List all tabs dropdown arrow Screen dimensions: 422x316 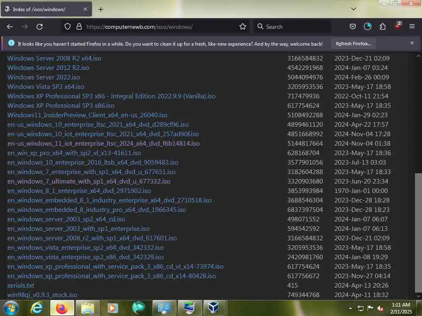tap(353, 9)
